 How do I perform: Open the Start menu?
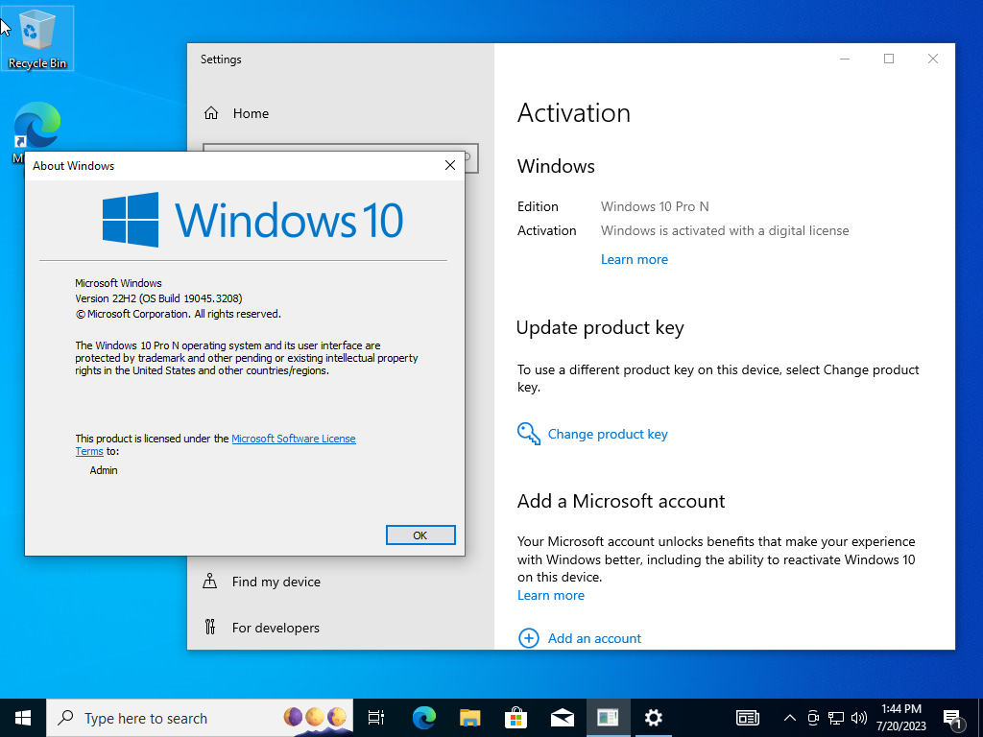(x=23, y=718)
